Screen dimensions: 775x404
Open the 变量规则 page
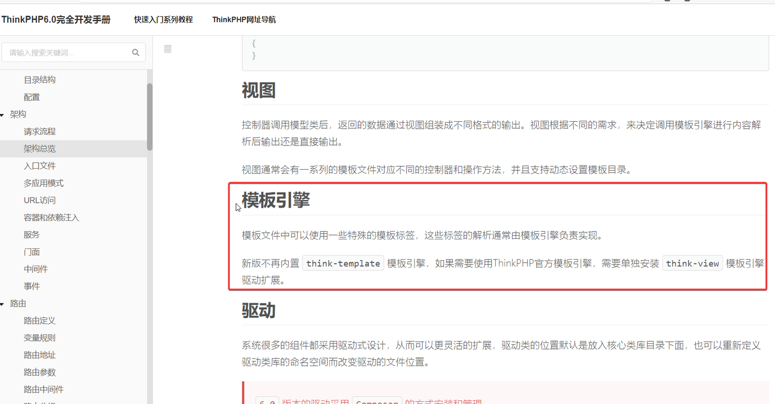pyautogui.click(x=39, y=338)
